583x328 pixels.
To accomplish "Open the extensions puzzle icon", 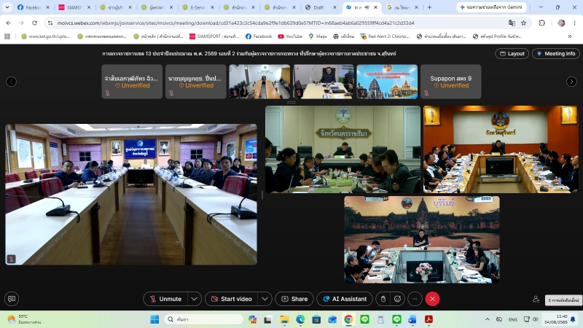I will pyautogui.click(x=542, y=23).
